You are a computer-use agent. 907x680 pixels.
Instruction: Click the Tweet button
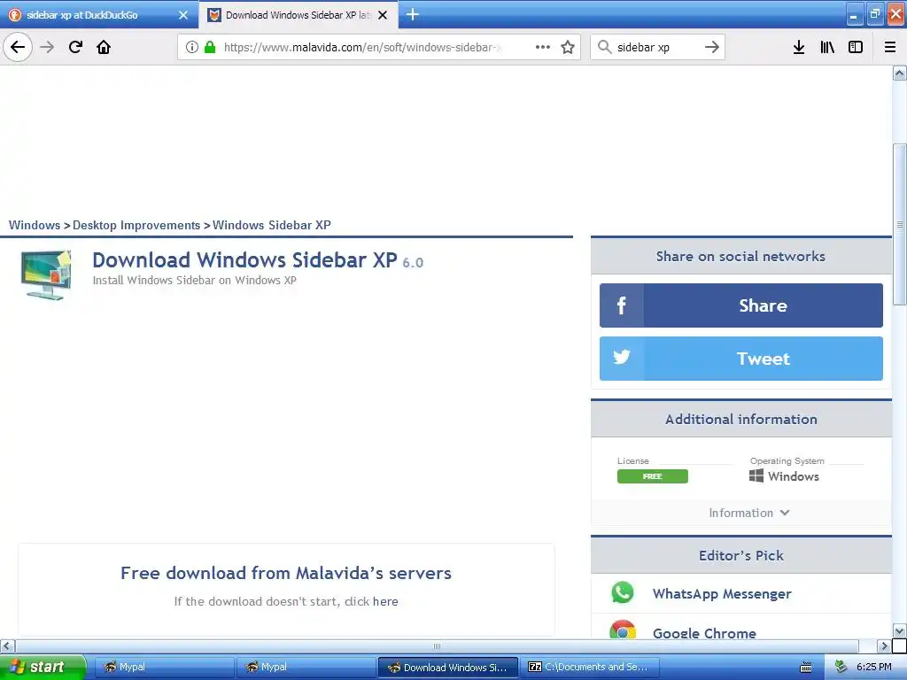tap(741, 359)
